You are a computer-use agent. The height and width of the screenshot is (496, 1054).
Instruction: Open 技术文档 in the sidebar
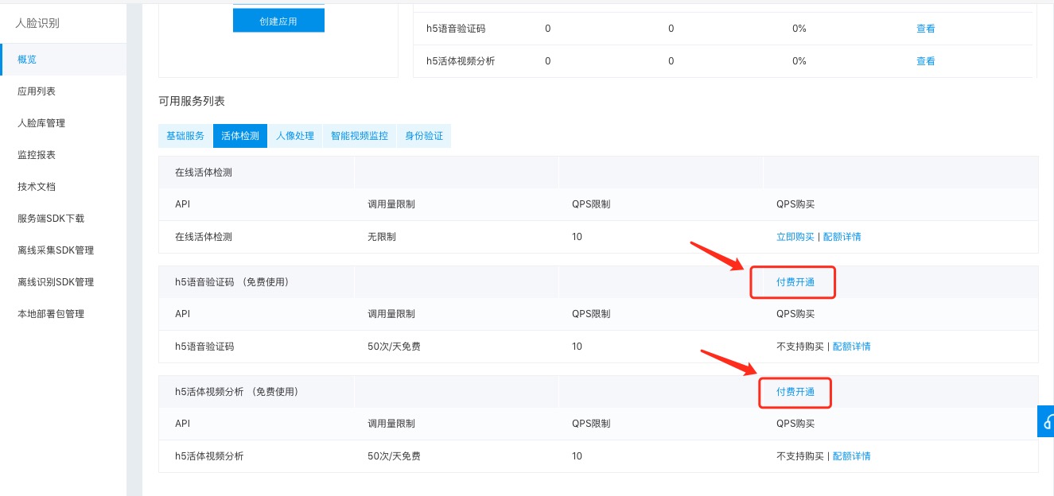point(37,187)
